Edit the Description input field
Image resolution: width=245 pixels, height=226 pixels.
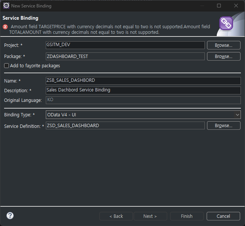point(143,90)
